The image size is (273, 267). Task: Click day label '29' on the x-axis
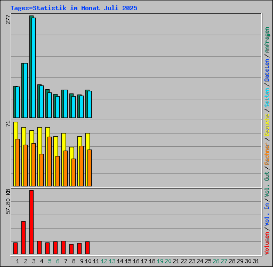[240, 261]
